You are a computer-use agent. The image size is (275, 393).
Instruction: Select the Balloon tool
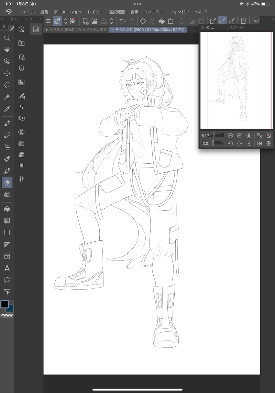click(7, 280)
